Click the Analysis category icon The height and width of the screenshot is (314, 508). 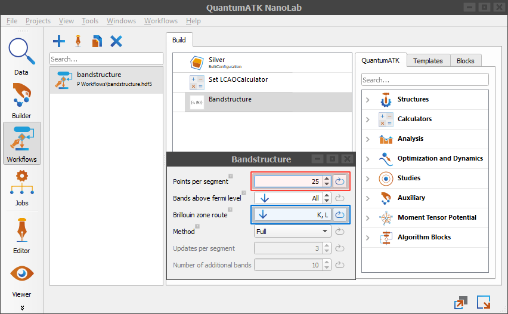[x=386, y=139]
